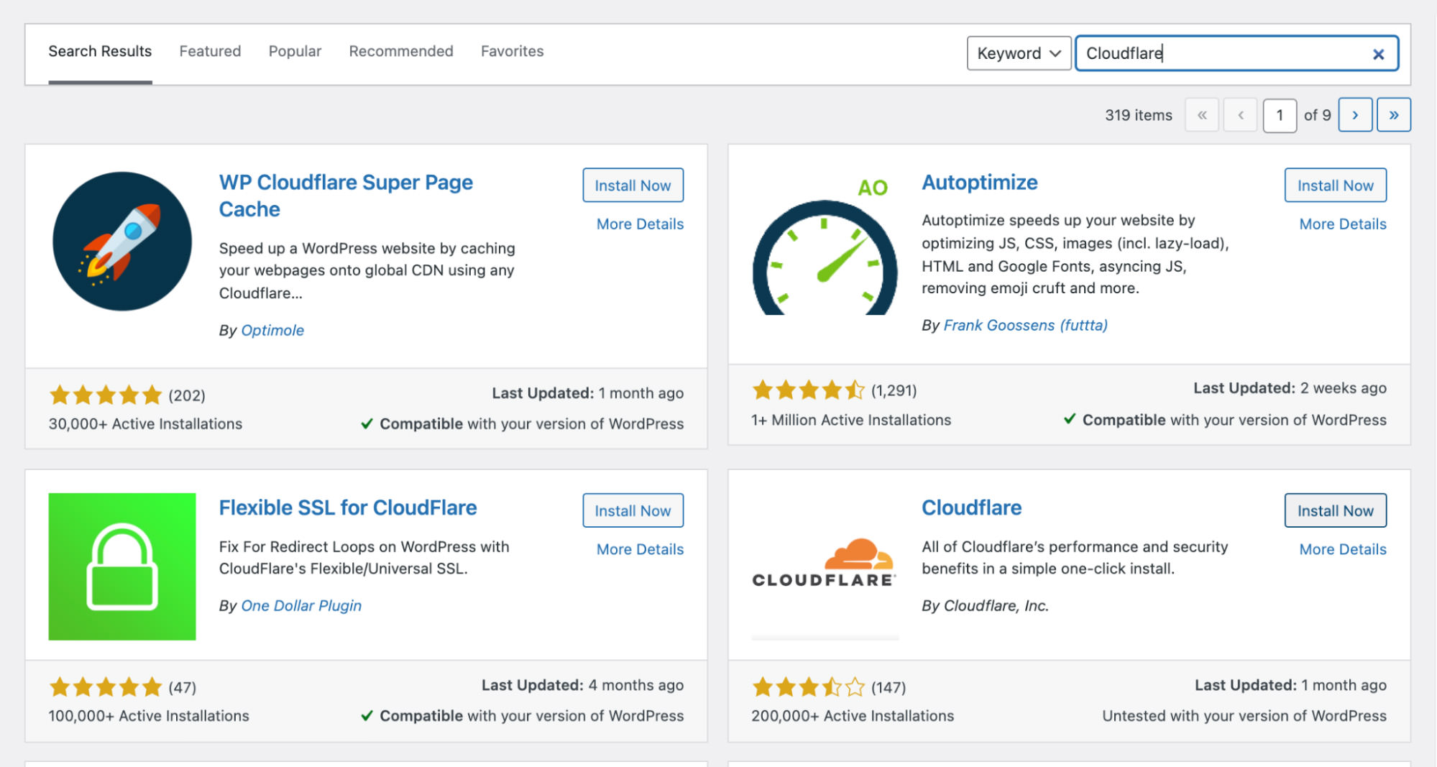Visit author One Dollar Plugin
This screenshot has width=1437, height=767.
[x=301, y=605]
